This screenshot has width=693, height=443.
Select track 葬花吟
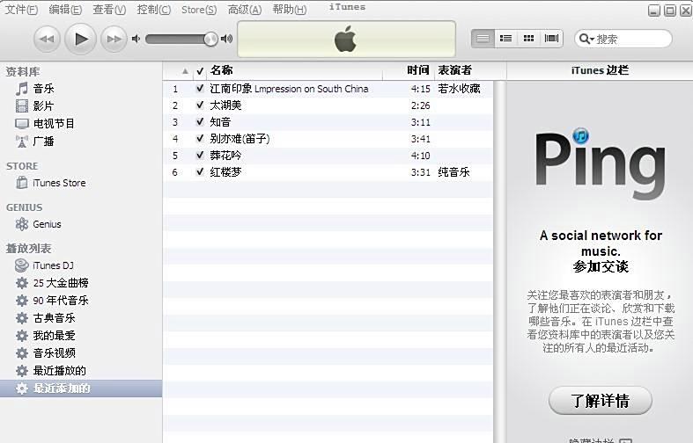pos(328,156)
